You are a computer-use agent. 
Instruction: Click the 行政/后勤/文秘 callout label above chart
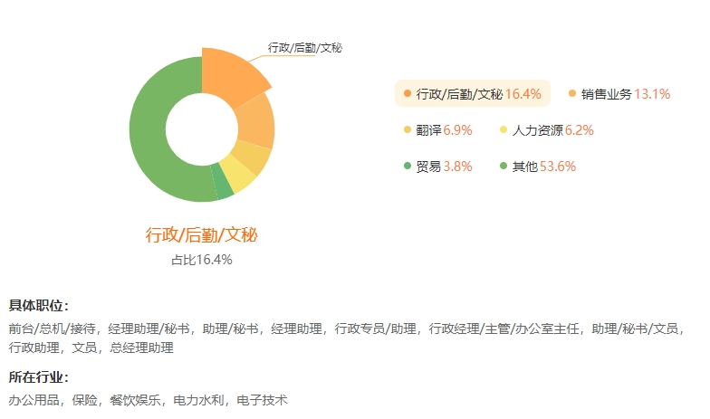coord(304,47)
